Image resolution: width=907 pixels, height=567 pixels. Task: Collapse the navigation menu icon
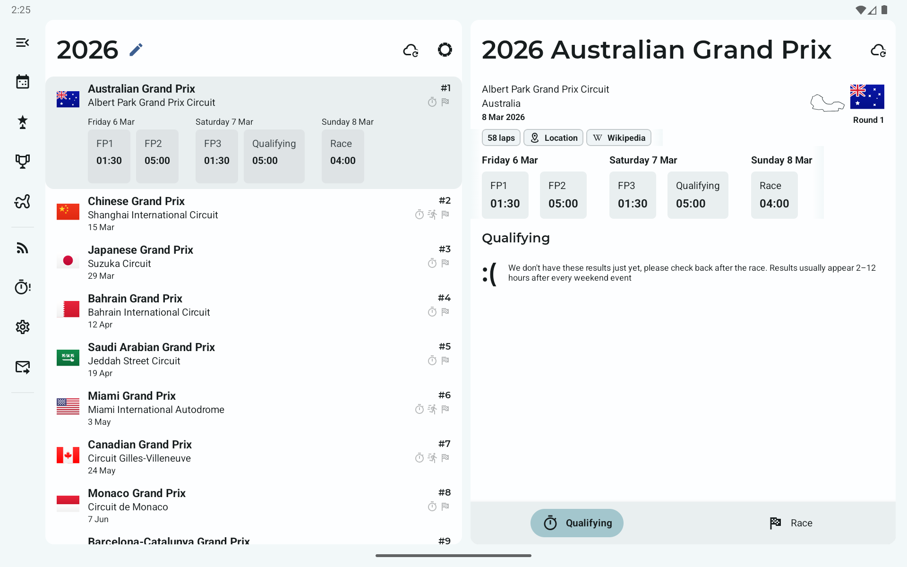coord(22,43)
